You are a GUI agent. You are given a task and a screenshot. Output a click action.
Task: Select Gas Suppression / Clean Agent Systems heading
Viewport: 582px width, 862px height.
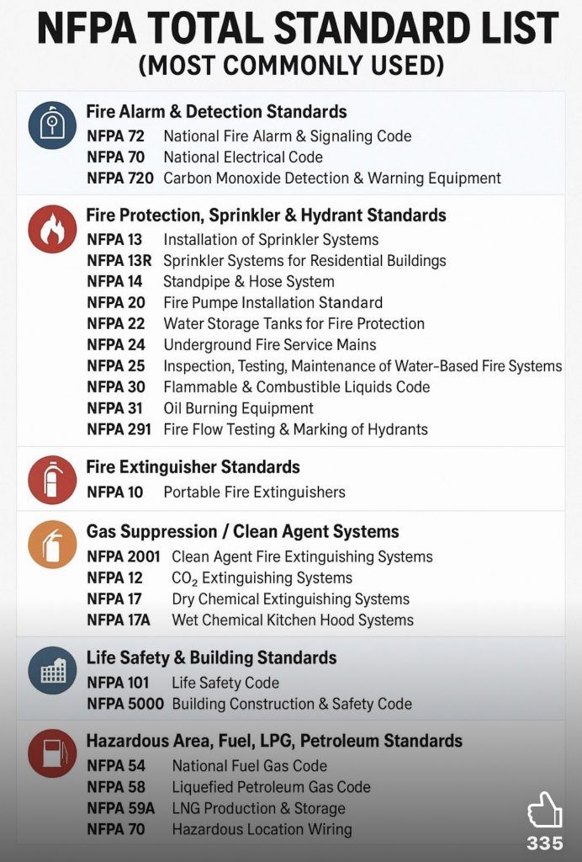point(242,532)
